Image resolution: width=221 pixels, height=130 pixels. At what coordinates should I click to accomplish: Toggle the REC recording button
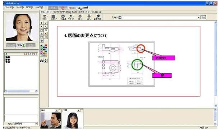coord(73,8)
